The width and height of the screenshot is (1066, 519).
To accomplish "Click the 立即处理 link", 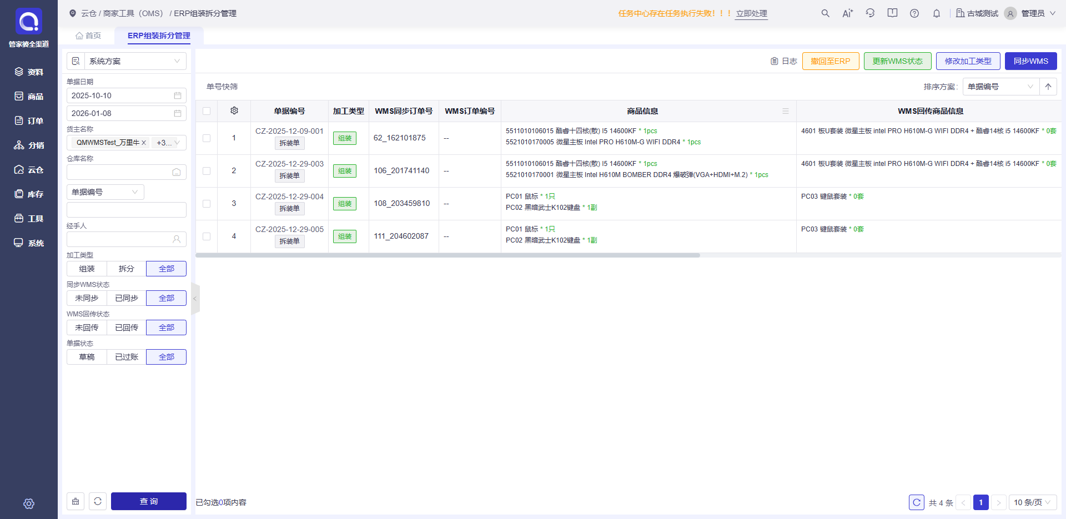I will [x=752, y=13].
